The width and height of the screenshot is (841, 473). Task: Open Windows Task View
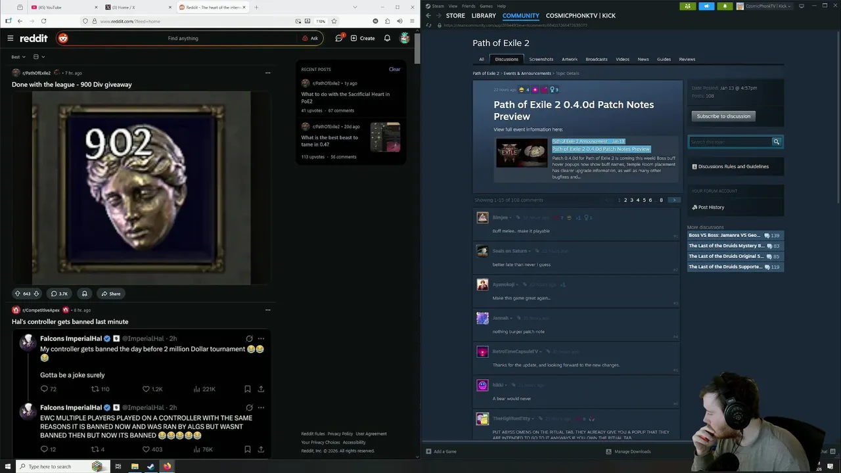pos(118,466)
